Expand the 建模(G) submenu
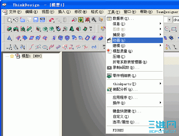 click(135, 46)
